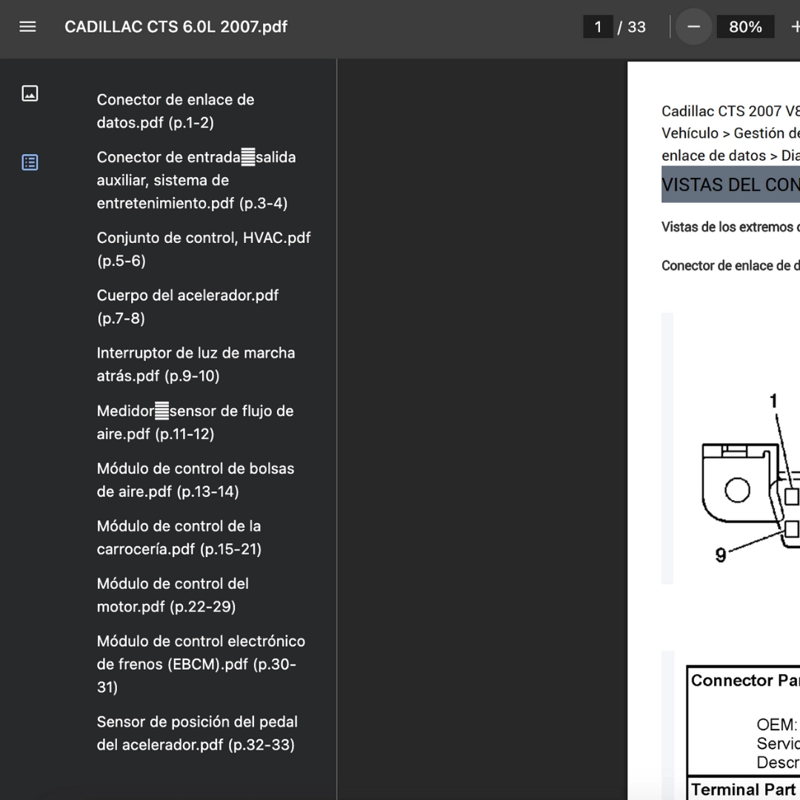Click the page number input field

pyautogui.click(x=598, y=27)
